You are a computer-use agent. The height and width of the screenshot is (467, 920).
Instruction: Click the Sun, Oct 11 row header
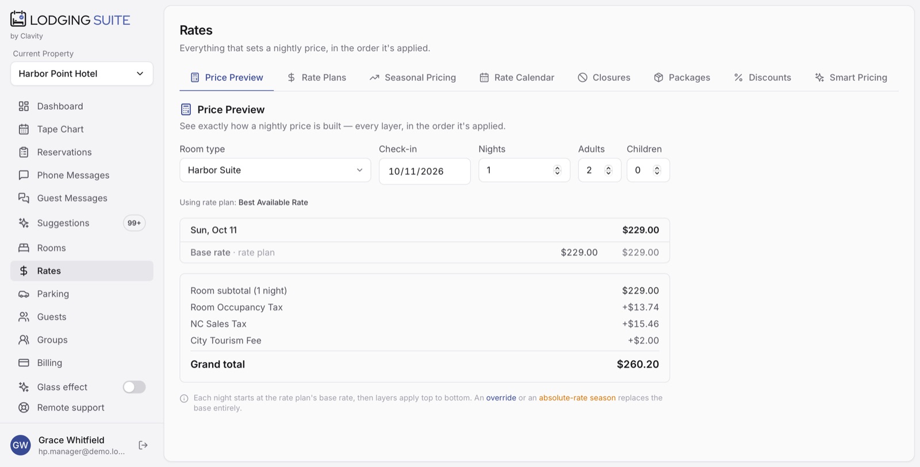click(x=424, y=230)
